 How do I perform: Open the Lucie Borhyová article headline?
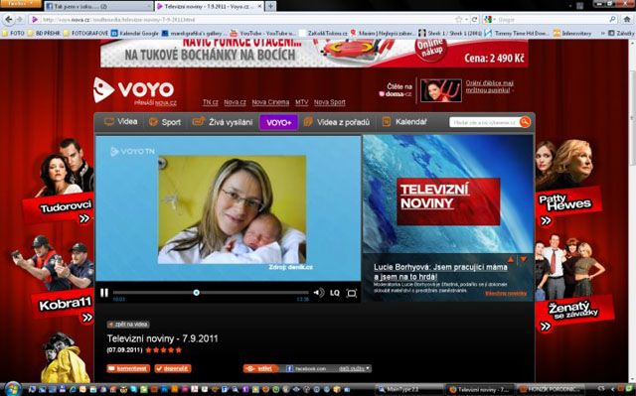[x=440, y=272]
